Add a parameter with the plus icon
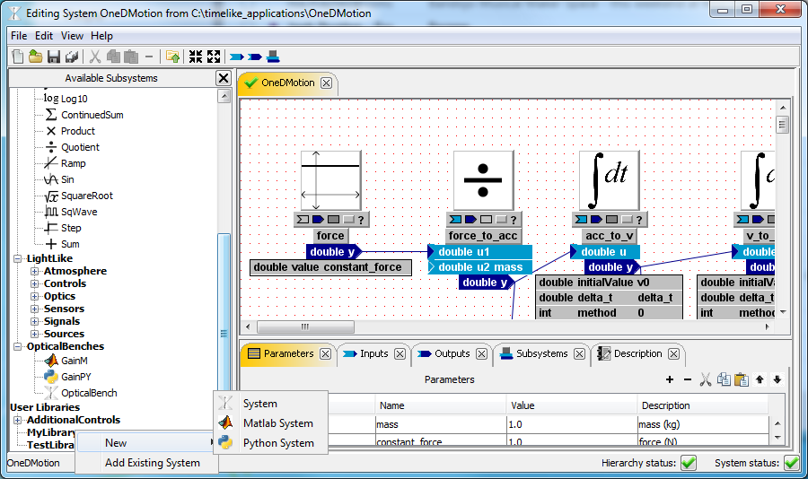Screen dimensions: 808x479 pos(670,379)
